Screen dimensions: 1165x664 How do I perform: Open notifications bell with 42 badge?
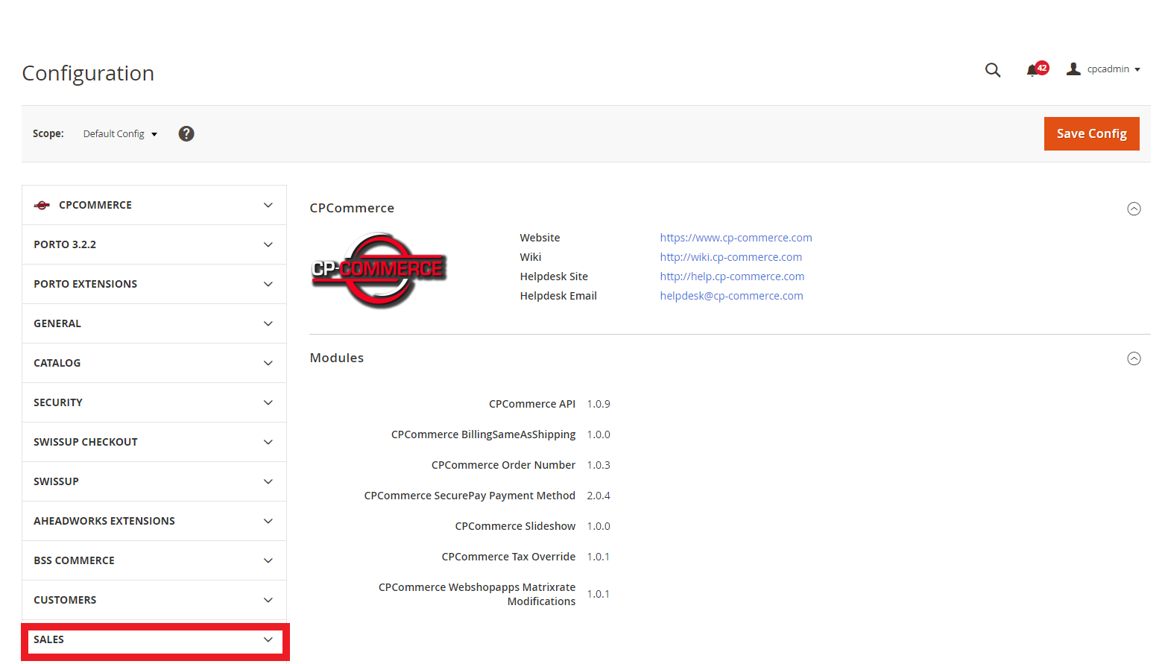click(1037, 69)
